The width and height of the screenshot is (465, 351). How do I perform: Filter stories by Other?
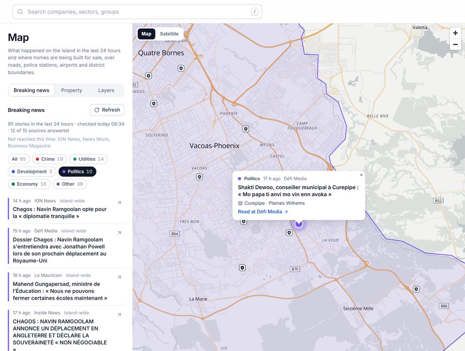[x=70, y=184]
